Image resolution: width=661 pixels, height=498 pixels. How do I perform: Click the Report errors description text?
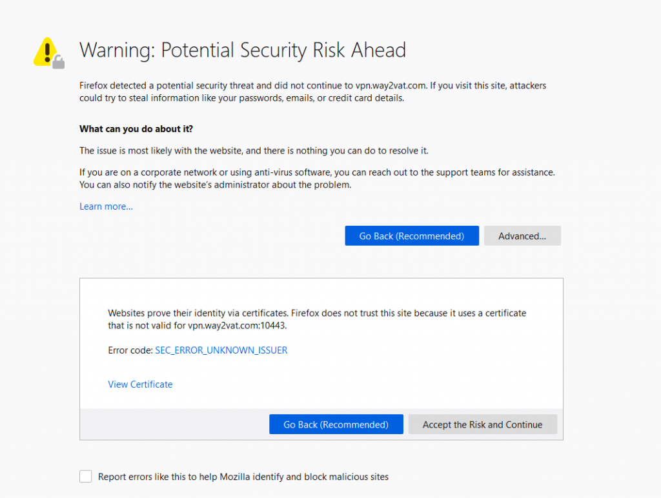click(x=243, y=477)
